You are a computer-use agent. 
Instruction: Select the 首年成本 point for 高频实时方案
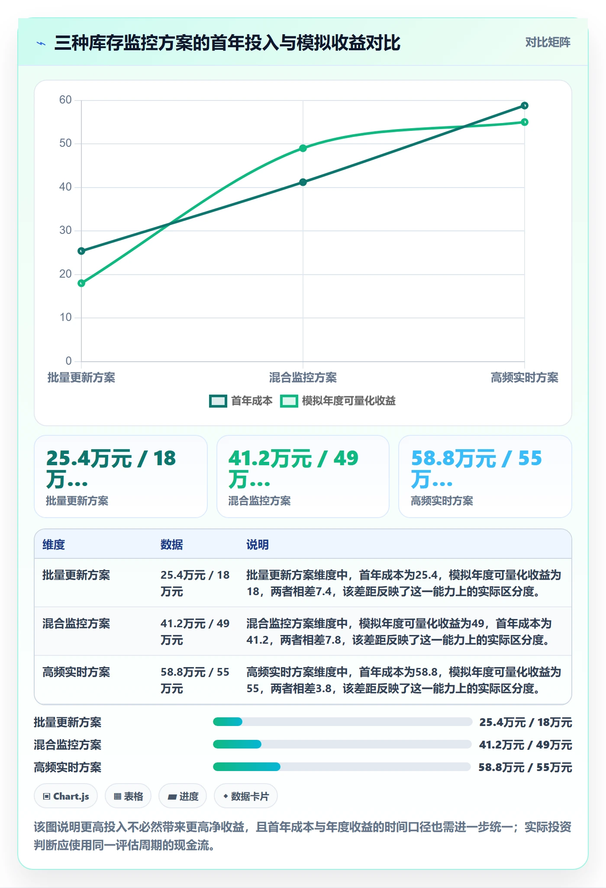pyautogui.click(x=525, y=106)
